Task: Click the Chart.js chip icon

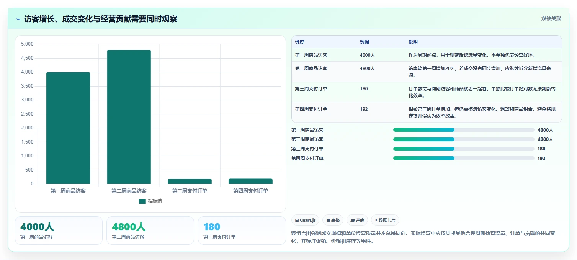Action: (297, 220)
